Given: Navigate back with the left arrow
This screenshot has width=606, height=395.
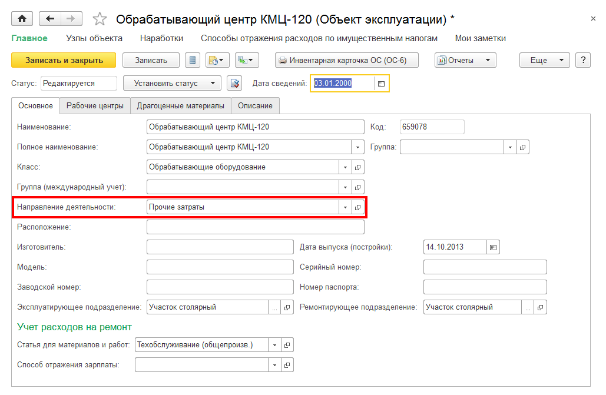Looking at the screenshot, I should (x=50, y=19).
